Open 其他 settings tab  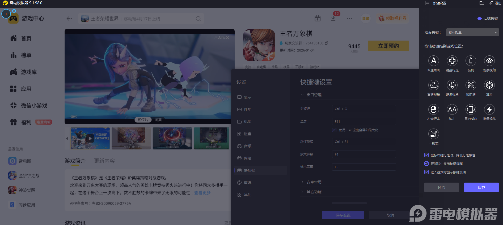(260, 195)
